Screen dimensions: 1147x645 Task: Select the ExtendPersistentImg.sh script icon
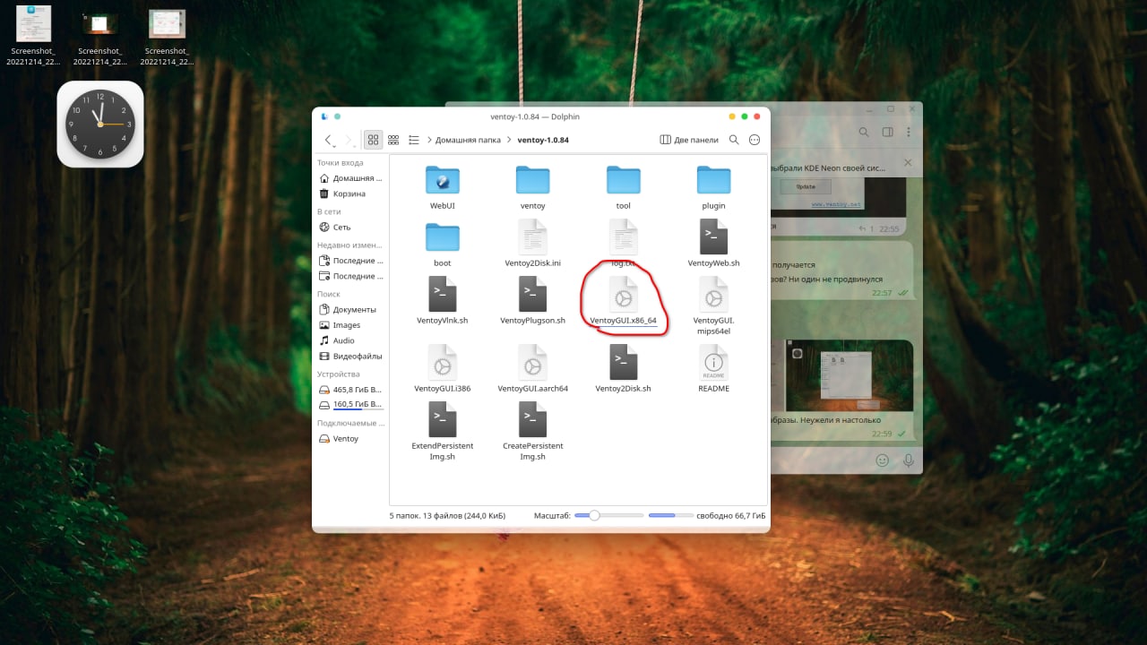point(443,420)
